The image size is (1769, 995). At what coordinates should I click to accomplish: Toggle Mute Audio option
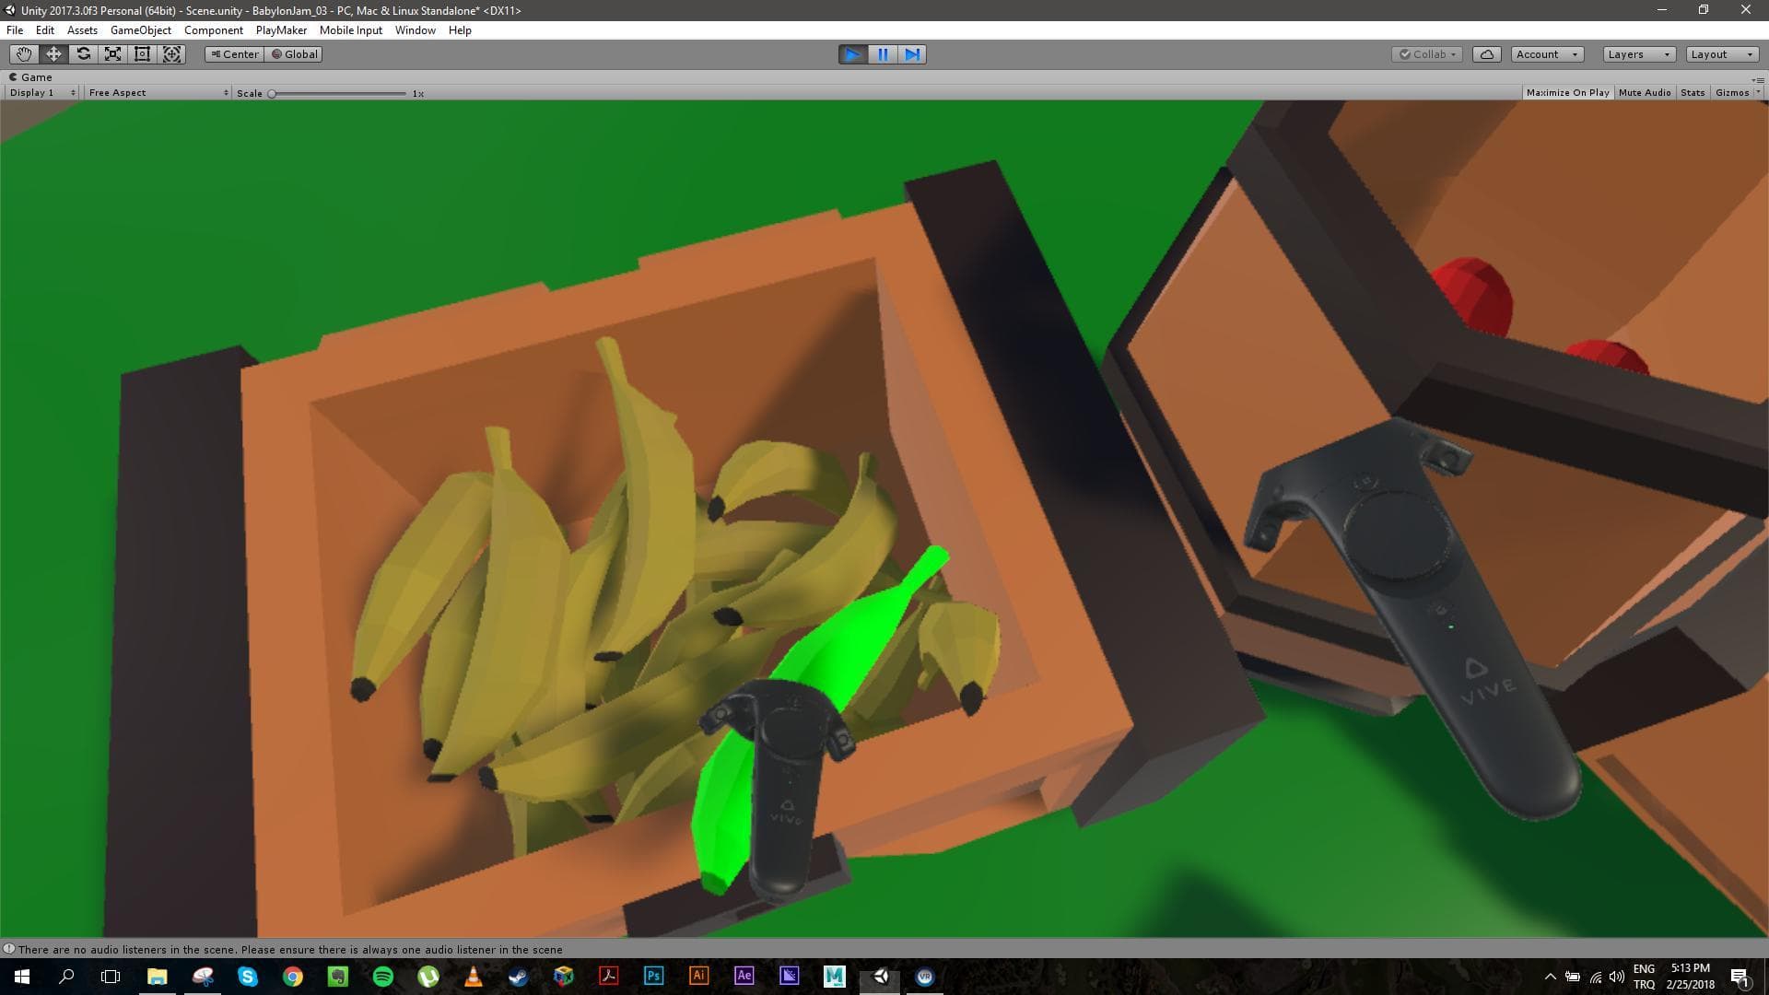pyautogui.click(x=1645, y=93)
